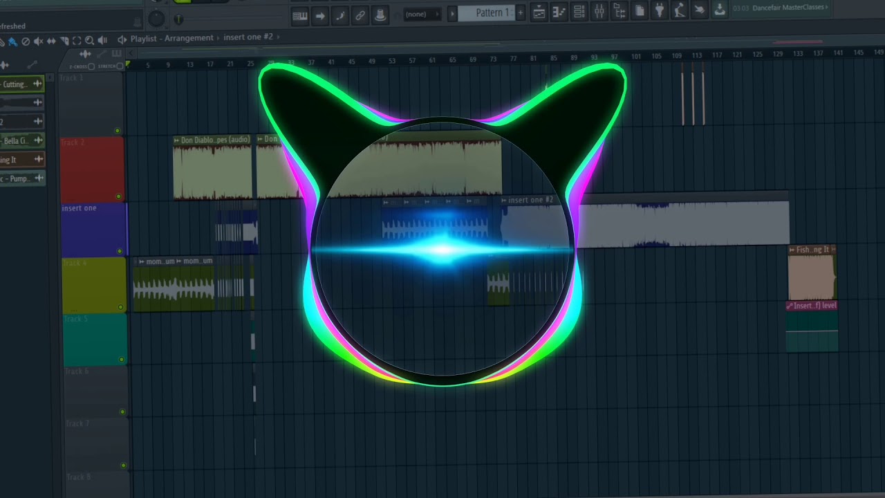Open the Browser tree icon
885x498 pixels.
point(619,11)
